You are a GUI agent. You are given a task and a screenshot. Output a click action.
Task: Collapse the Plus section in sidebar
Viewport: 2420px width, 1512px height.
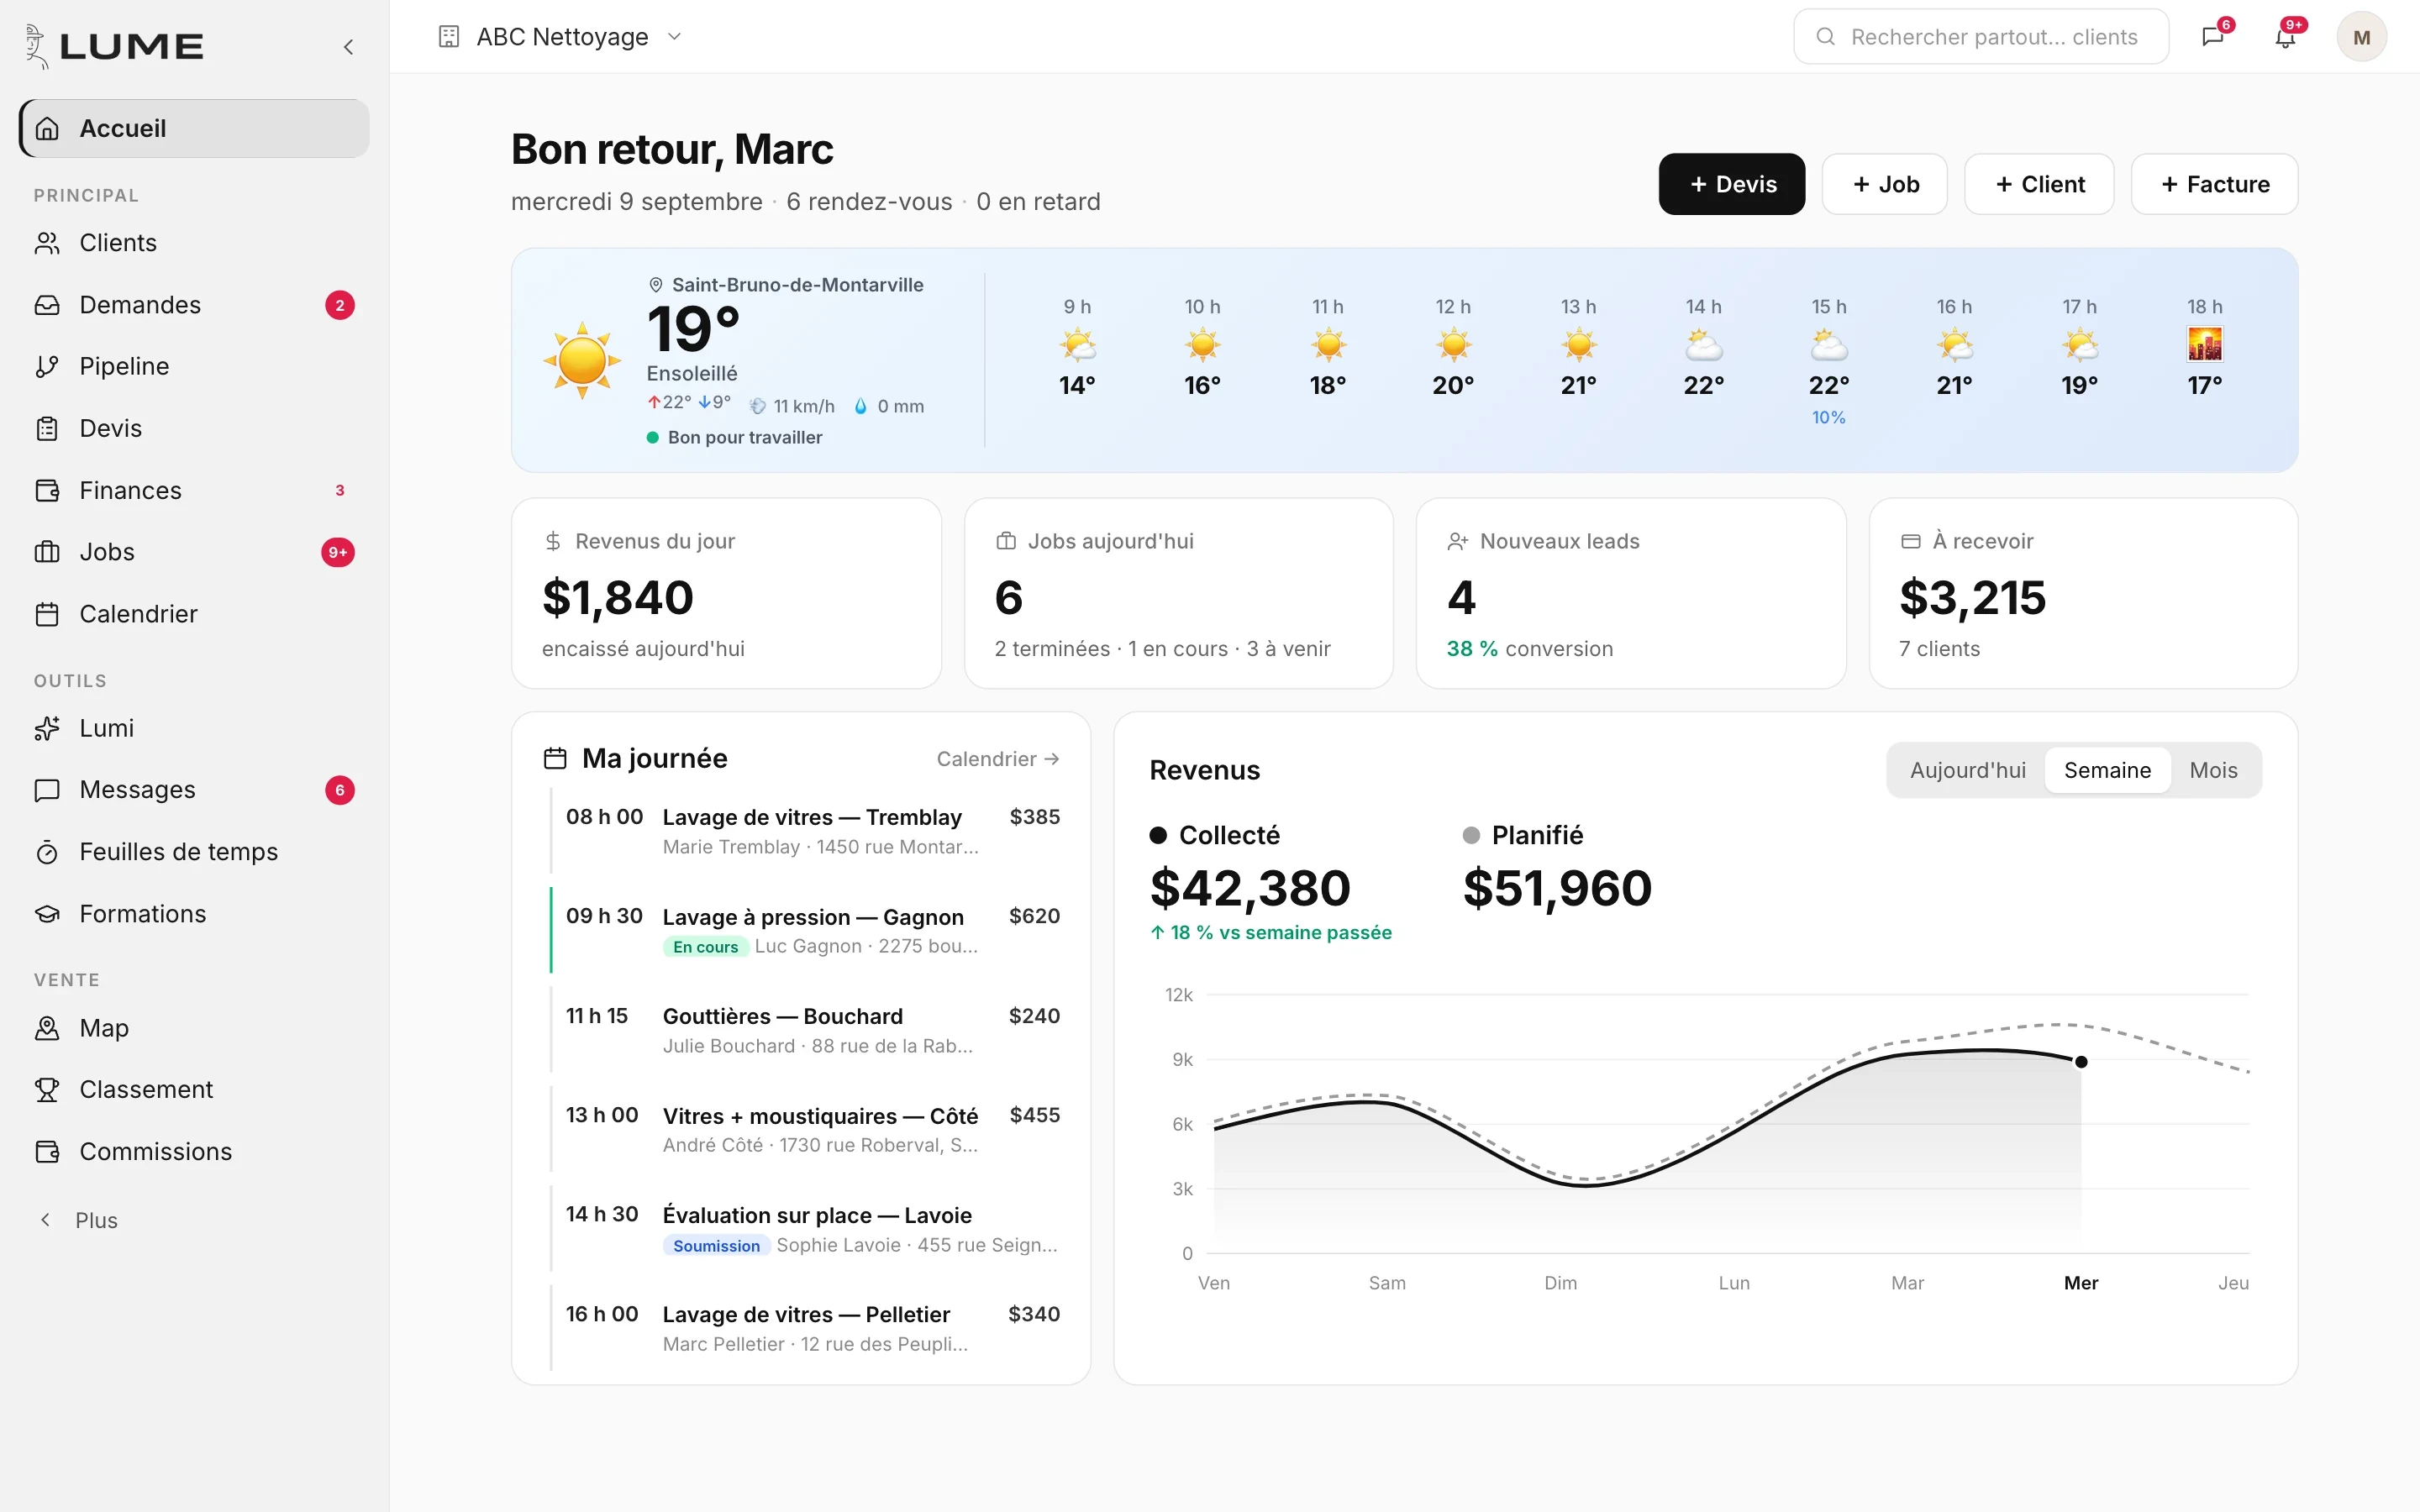tap(78, 1220)
